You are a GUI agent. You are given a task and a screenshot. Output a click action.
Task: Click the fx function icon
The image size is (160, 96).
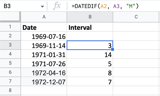point(57,6)
